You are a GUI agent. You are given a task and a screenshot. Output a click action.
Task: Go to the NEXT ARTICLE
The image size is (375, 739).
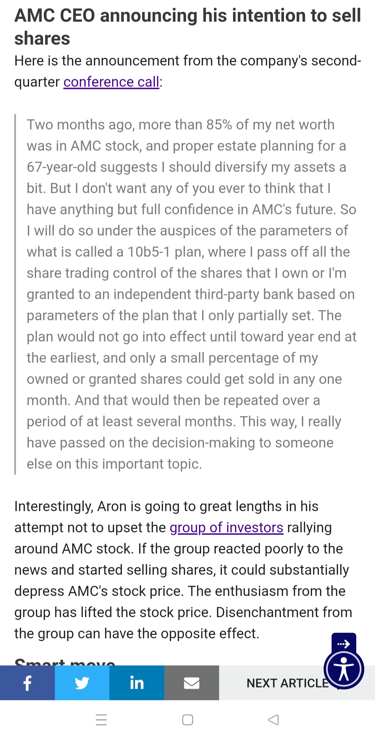(x=288, y=683)
